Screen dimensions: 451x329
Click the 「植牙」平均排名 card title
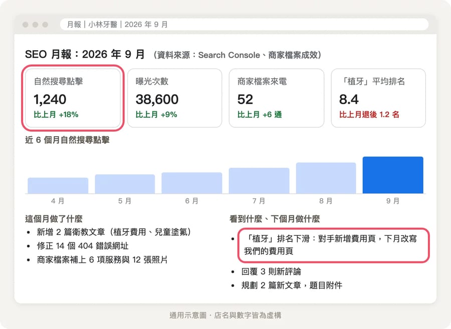click(372, 81)
